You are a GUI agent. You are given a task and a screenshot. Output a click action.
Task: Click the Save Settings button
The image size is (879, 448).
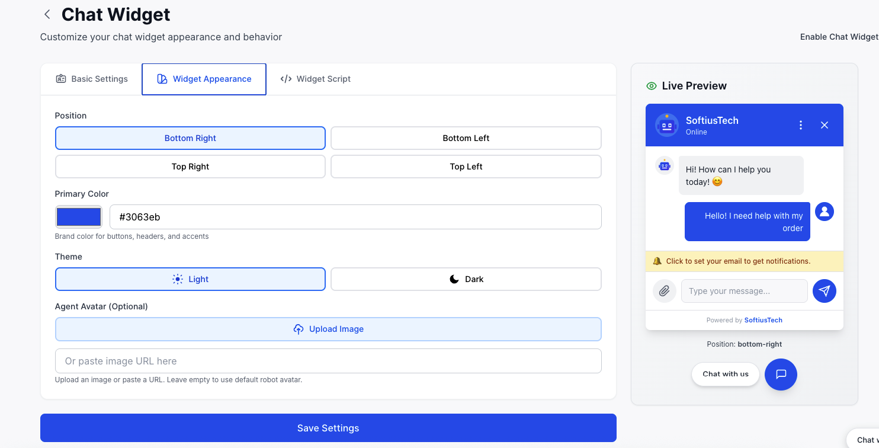[328, 427]
